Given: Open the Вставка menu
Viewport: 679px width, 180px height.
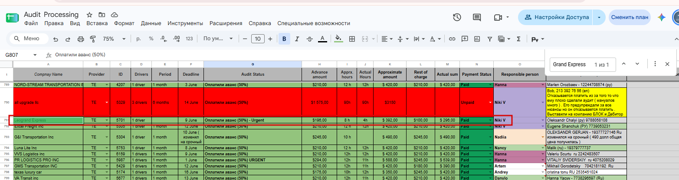Looking at the screenshot, I should [97, 23].
